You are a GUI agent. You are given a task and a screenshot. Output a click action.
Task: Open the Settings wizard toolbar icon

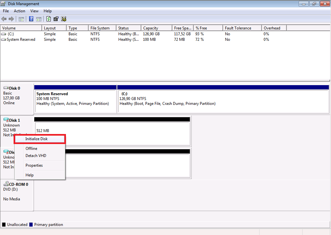(x=64, y=19)
